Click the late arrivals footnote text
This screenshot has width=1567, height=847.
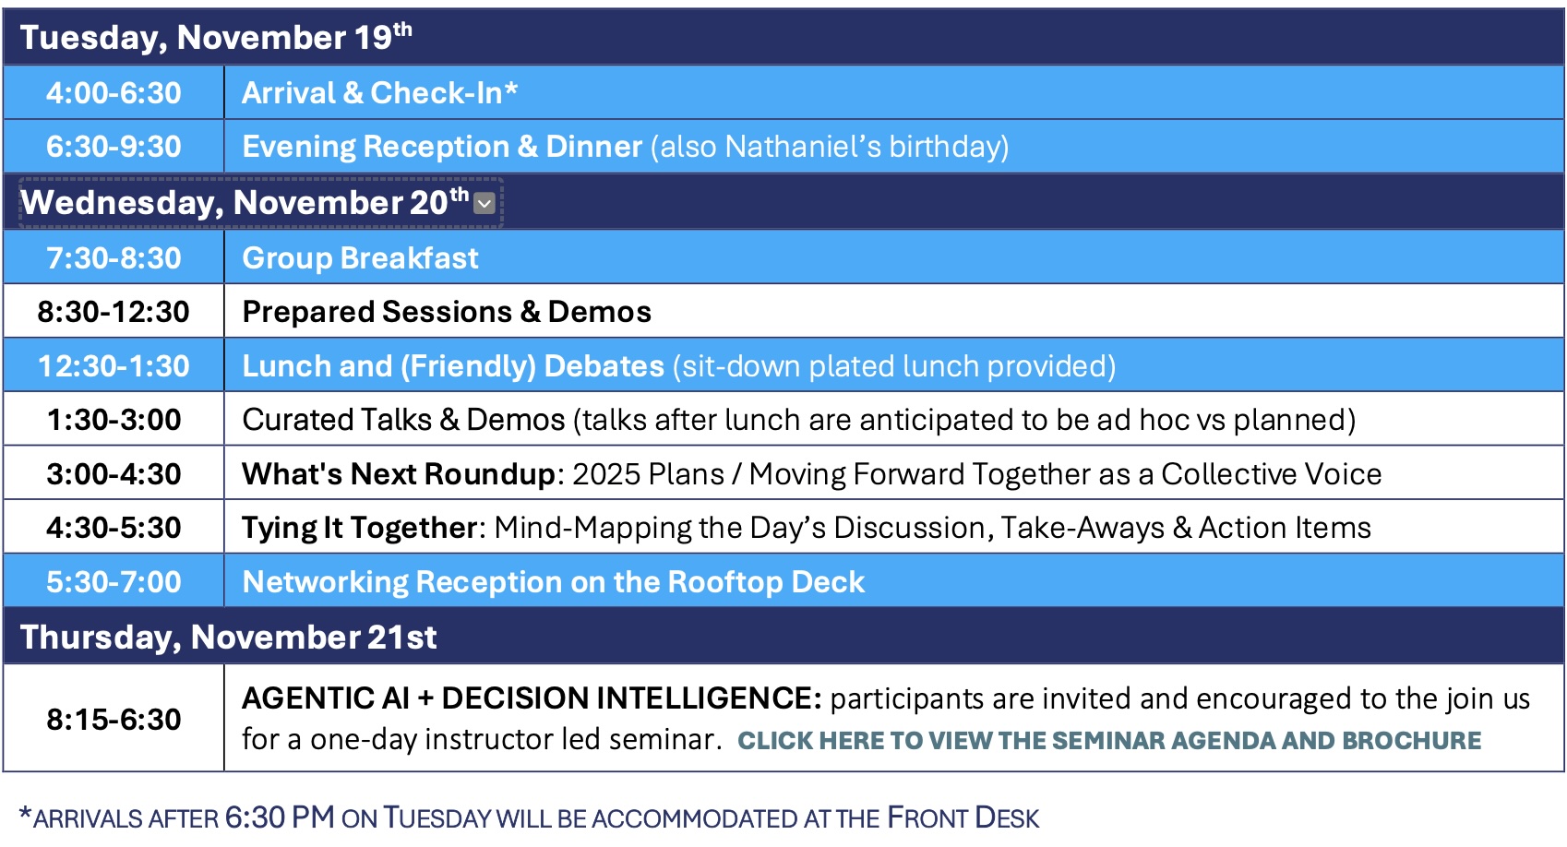[529, 818]
